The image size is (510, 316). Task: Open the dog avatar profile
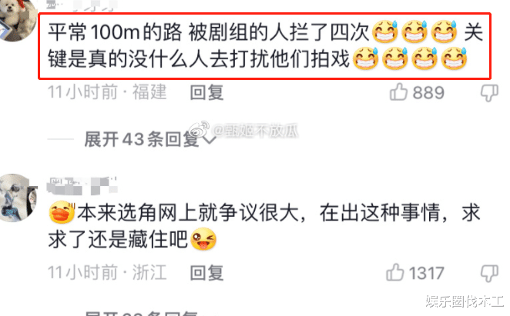point(18,20)
